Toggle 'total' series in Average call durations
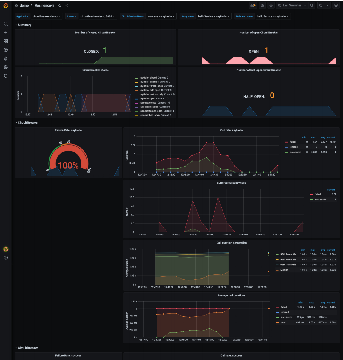Image resolution: width=343 pixels, height=360 pixels. (x=283, y=322)
